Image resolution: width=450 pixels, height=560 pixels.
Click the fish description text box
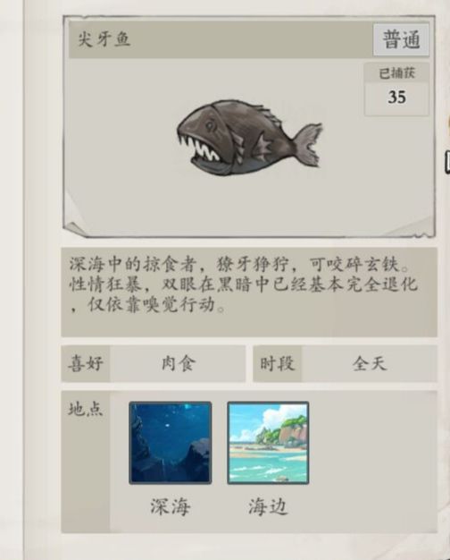249,293
